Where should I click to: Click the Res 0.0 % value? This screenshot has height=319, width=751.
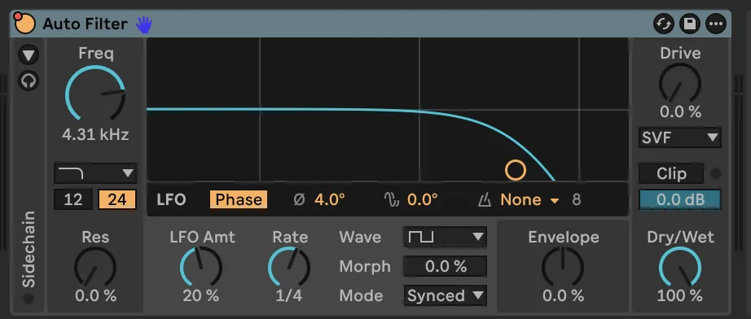95,295
